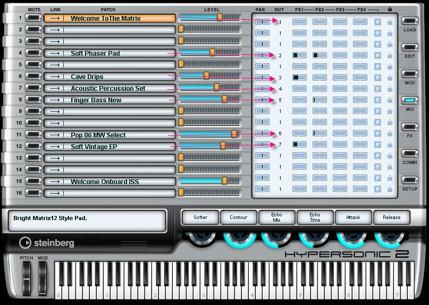Click the P icon on Pop 06 MW Select row
The height and width of the screenshot is (305, 429).
click(x=377, y=134)
